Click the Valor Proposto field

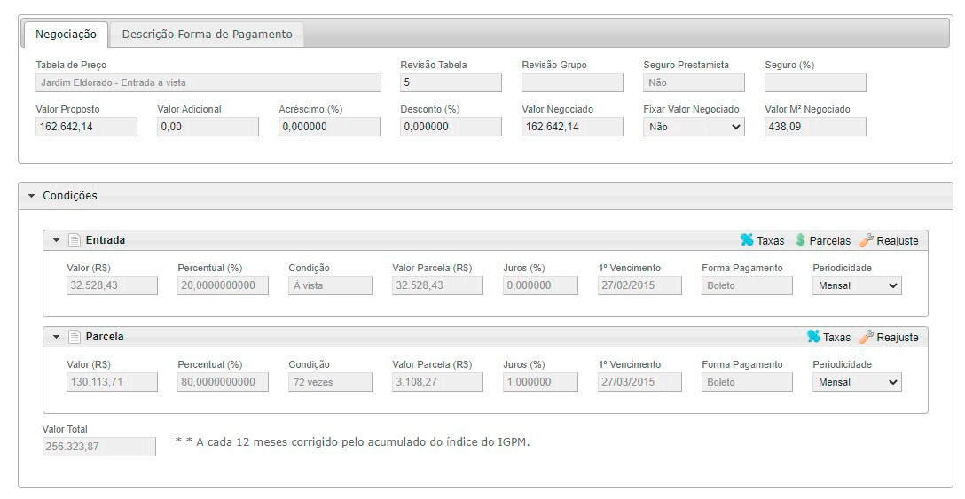click(x=86, y=127)
